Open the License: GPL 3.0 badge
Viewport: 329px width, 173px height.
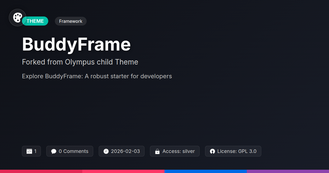pos(233,151)
